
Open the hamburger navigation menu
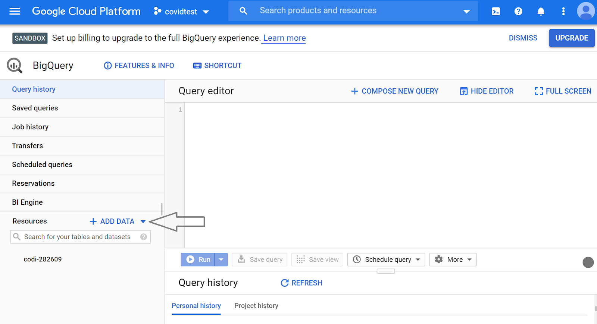click(15, 11)
